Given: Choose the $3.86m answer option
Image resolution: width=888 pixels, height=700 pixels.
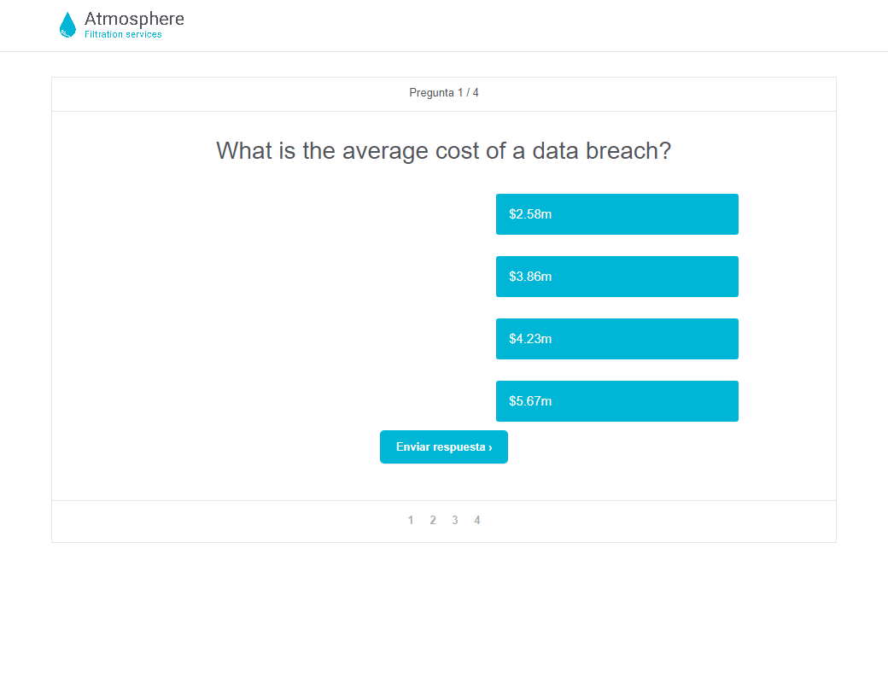Looking at the screenshot, I should click(x=616, y=277).
